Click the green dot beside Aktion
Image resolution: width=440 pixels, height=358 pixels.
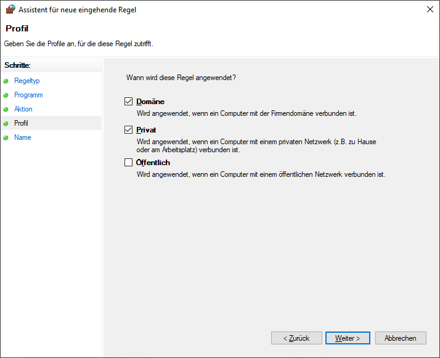[6, 110]
